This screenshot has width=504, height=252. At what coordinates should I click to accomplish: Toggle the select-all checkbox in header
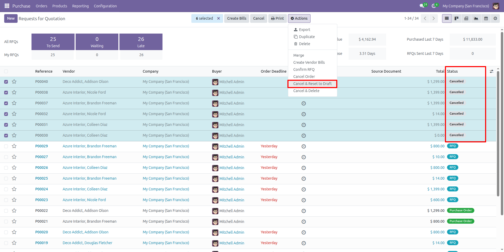point(6,71)
